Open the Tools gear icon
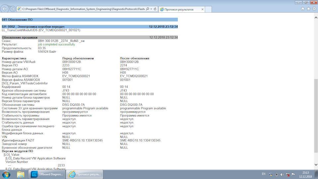The width and height of the screenshot is (318, 179). point(314,9)
